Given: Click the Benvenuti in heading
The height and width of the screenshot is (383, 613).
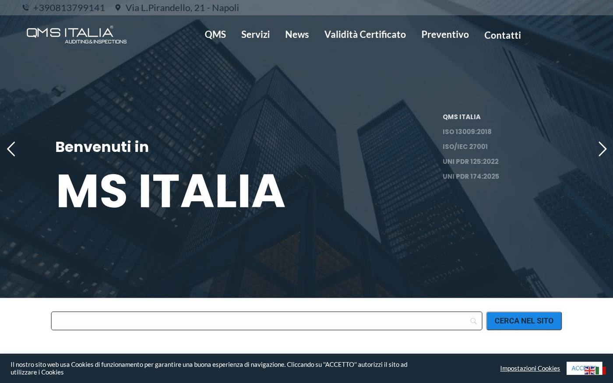Looking at the screenshot, I should pos(102,147).
